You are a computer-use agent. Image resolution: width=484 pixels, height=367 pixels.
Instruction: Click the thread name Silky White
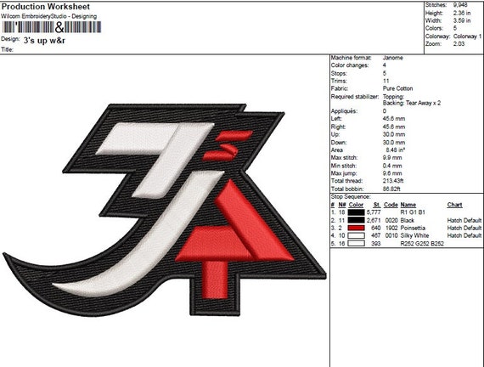point(414,235)
